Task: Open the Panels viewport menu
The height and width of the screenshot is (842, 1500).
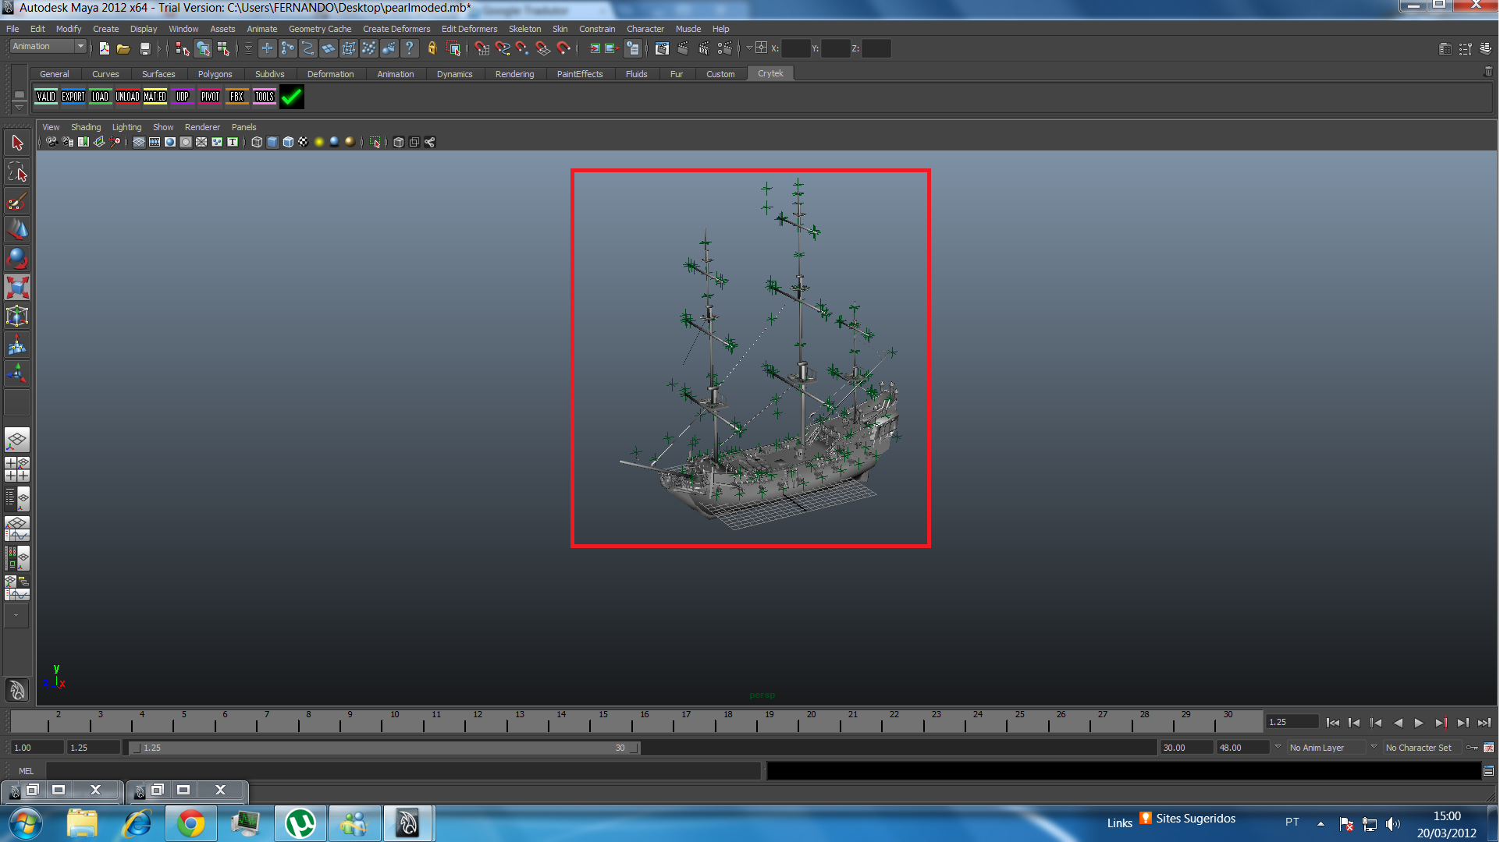Action: pyautogui.click(x=243, y=127)
